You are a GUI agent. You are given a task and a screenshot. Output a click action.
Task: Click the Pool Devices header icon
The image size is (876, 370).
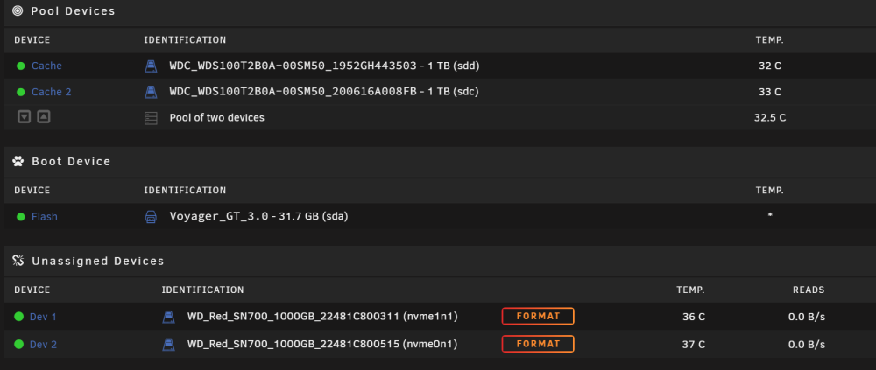tap(18, 10)
